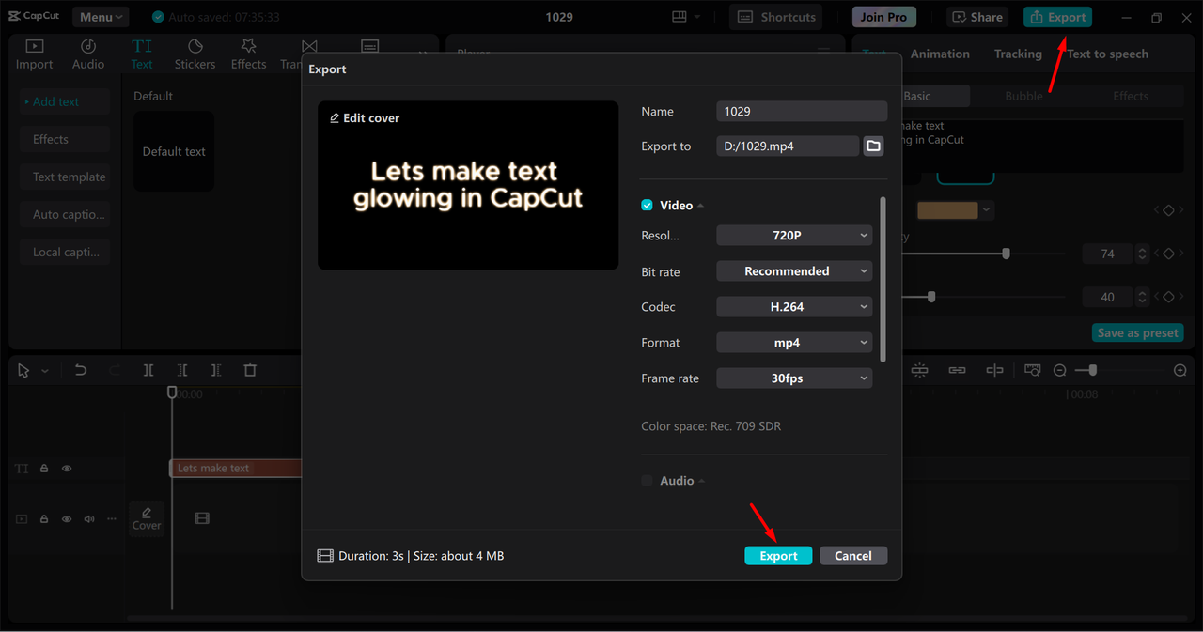Click the timeline zoom out icon

1059,370
